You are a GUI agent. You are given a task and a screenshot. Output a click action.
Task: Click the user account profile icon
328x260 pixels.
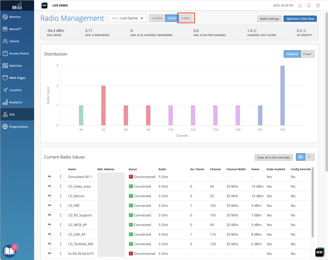coord(300,5)
